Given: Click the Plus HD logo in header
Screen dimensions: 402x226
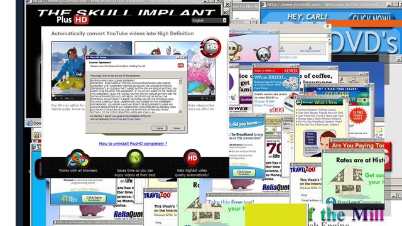Looking at the screenshot, I should point(73,19).
